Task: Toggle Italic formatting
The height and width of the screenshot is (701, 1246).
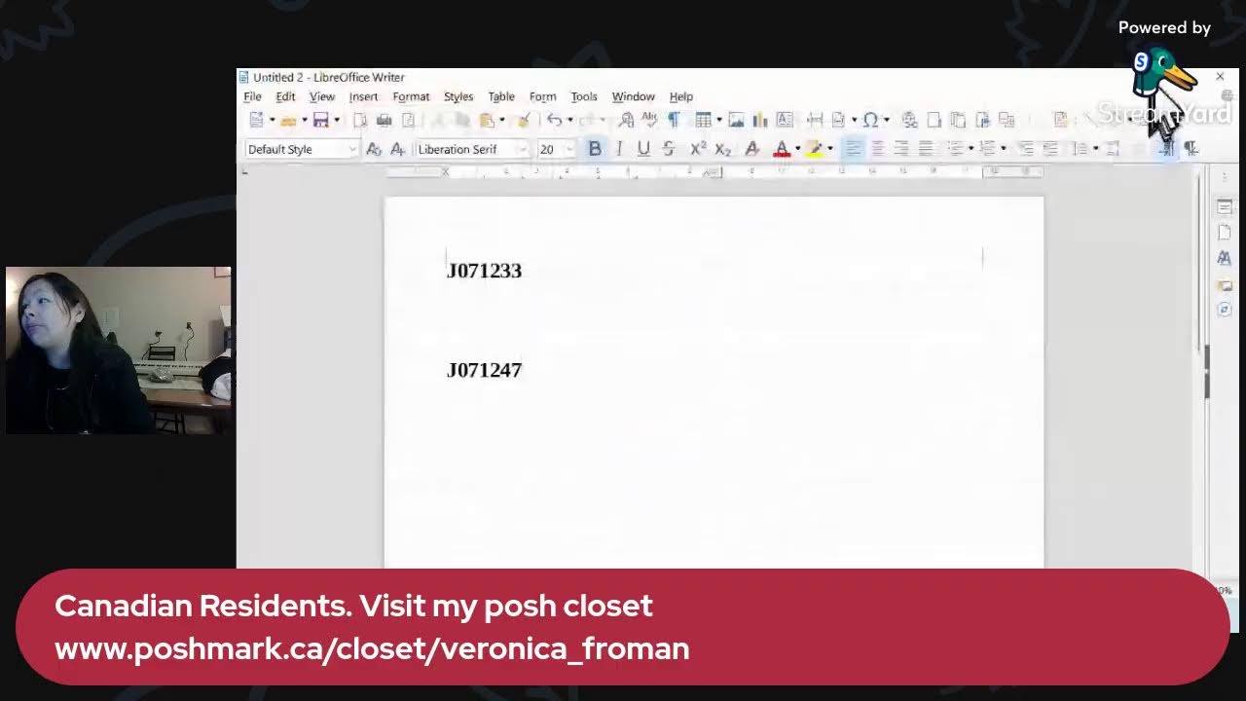Action: tap(619, 149)
